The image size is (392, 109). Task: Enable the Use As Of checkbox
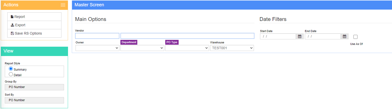355,37
